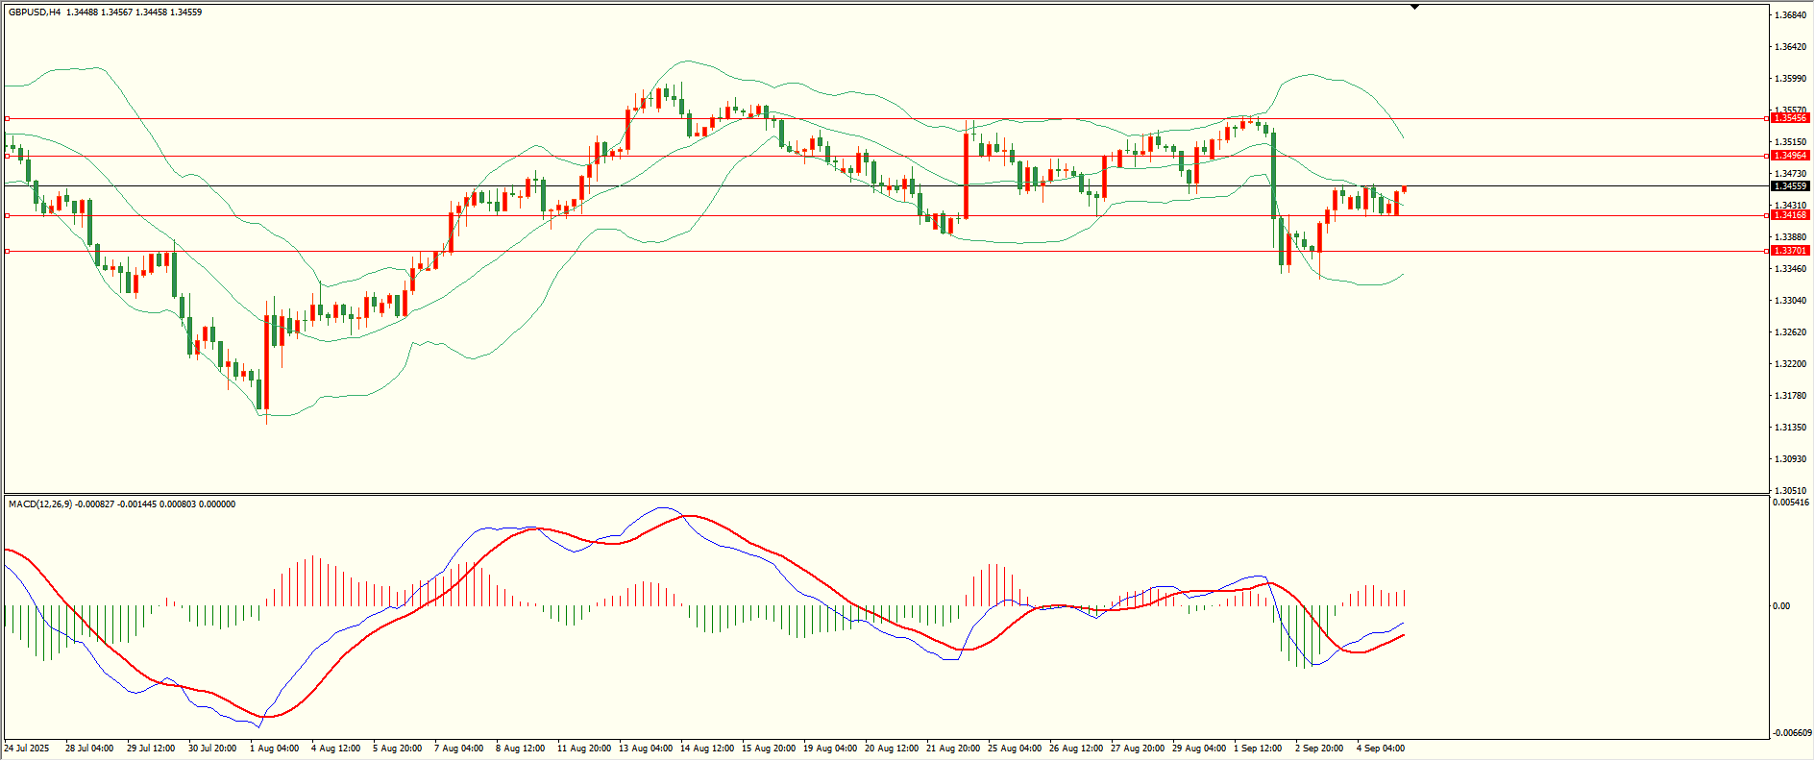The height and width of the screenshot is (761, 1815).
Task: Click the 11 Aug 20:00 time label
Action: click(584, 749)
